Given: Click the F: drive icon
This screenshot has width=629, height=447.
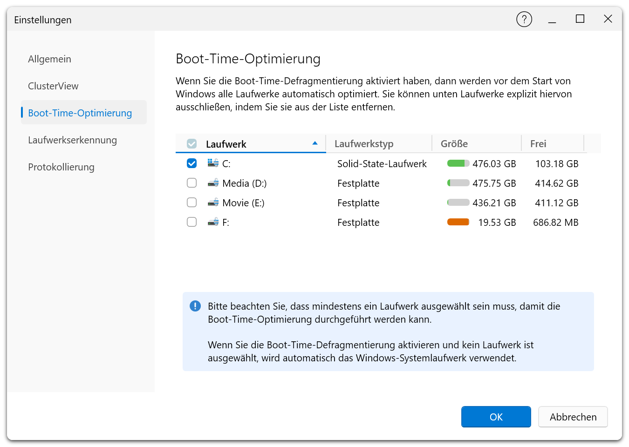Looking at the screenshot, I should click(x=213, y=222).
